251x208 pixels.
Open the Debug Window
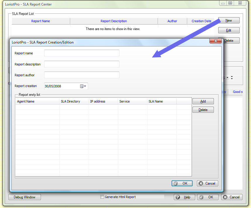click(25, 197)
